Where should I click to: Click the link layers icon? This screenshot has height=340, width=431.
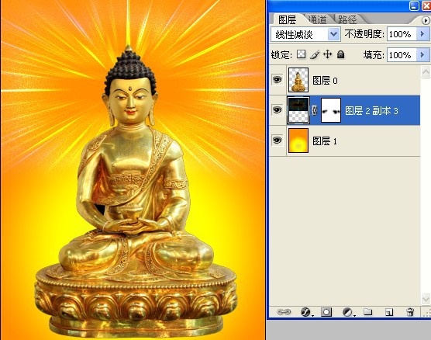click(x=284, y=312)
